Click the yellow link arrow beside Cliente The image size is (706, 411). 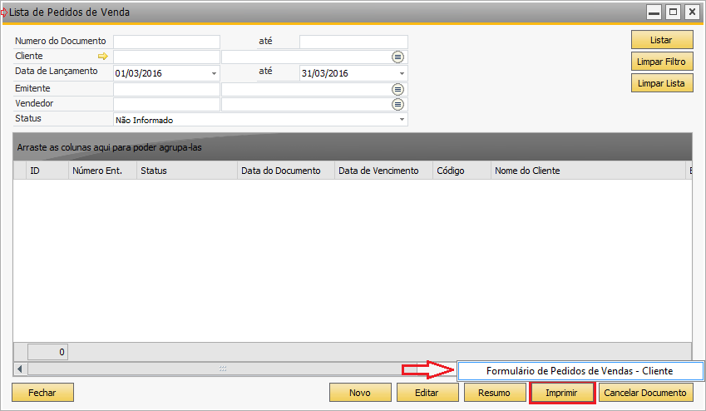coord(103,57)
